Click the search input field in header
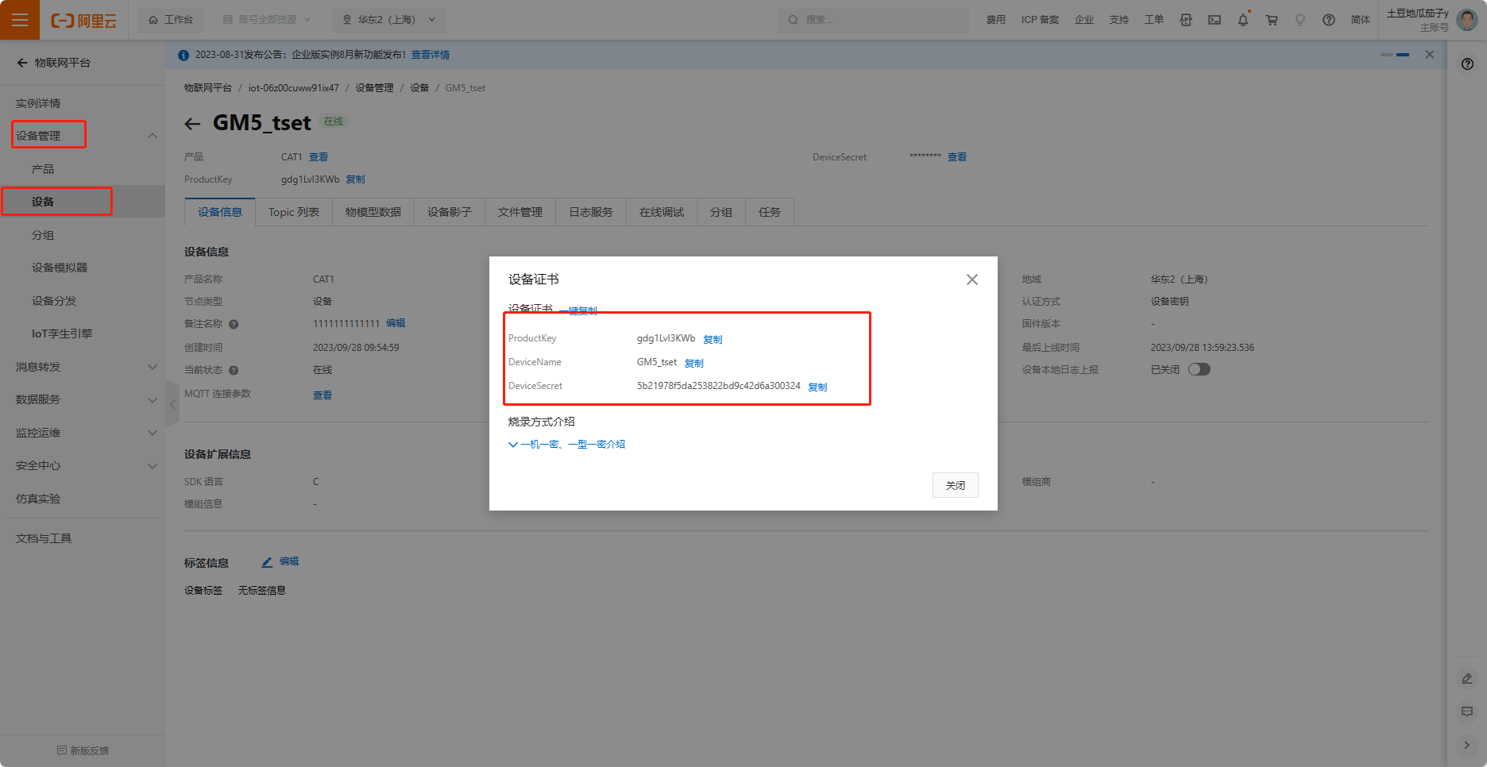 click(874, 20)
